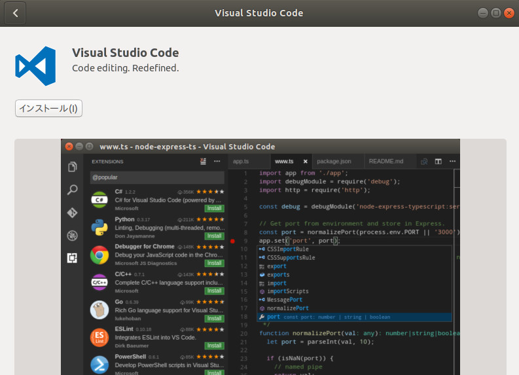Viewport: 519px width, 375px height.
Task: Open the Explorer files icon in activity bar
Action: coord(73,167)
